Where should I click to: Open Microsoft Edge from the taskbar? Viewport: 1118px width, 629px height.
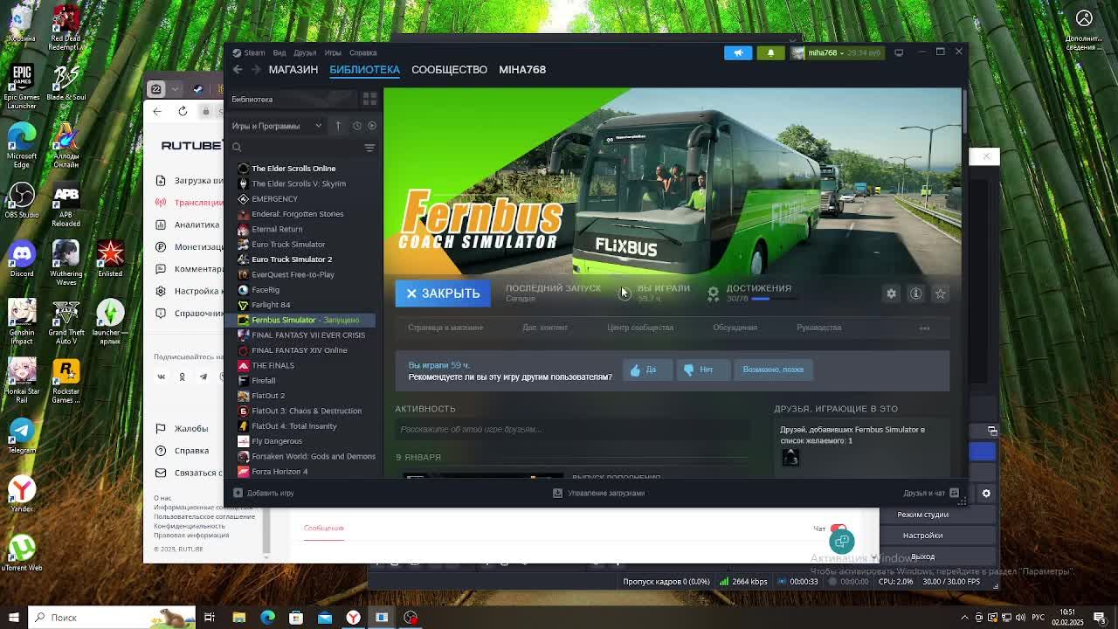267,618
